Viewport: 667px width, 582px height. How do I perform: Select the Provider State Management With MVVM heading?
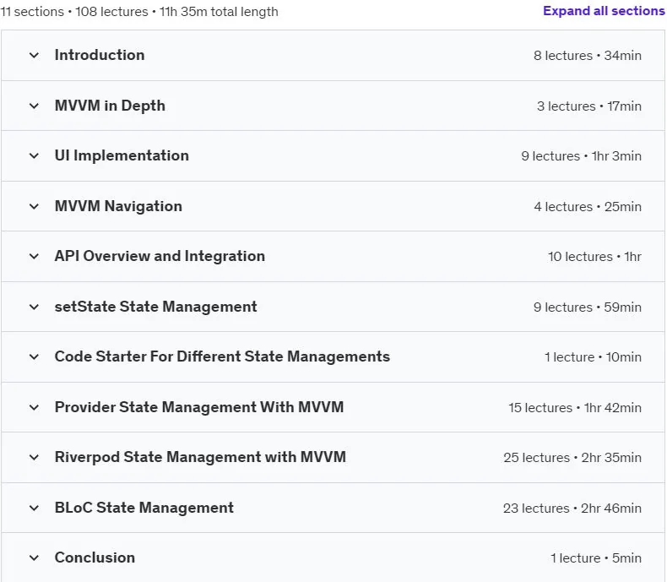[x=199, y=406]
